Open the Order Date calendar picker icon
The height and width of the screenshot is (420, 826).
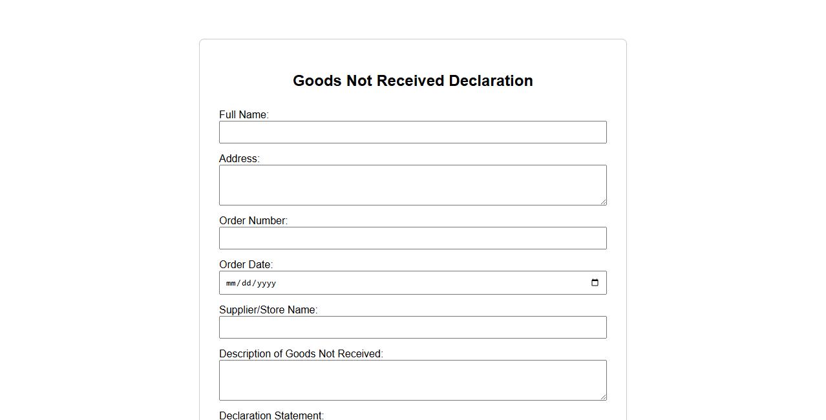click(595, 282)
